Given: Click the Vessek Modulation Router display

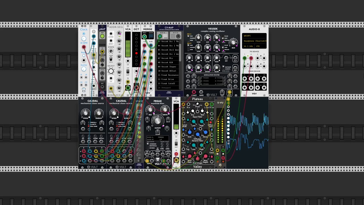Looking at the screenshot, I should click(212, 81).
